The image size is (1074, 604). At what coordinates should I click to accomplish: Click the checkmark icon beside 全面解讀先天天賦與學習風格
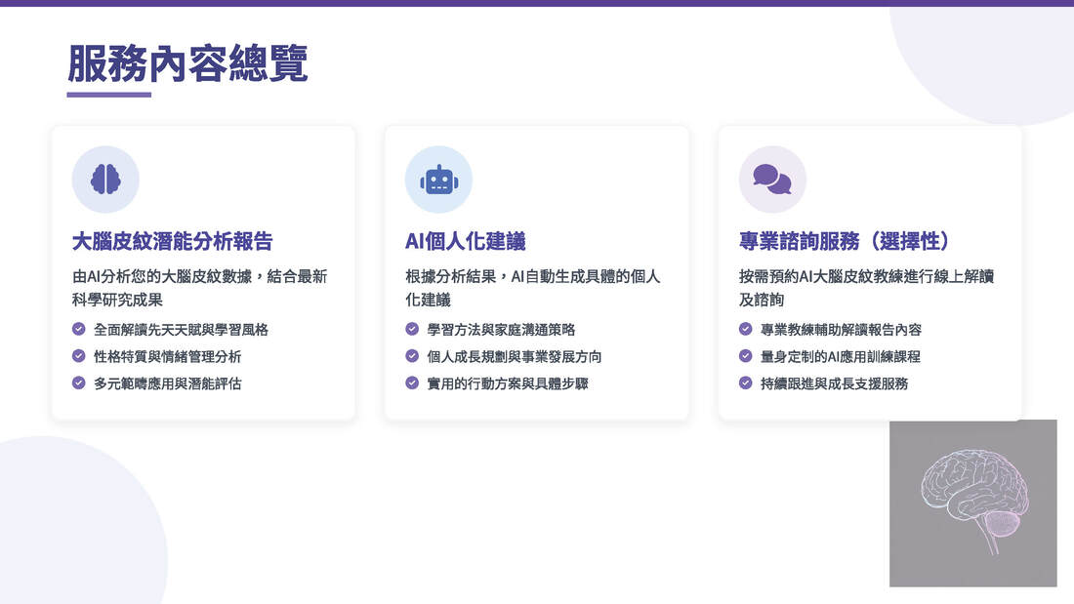[x=79, y=330]
